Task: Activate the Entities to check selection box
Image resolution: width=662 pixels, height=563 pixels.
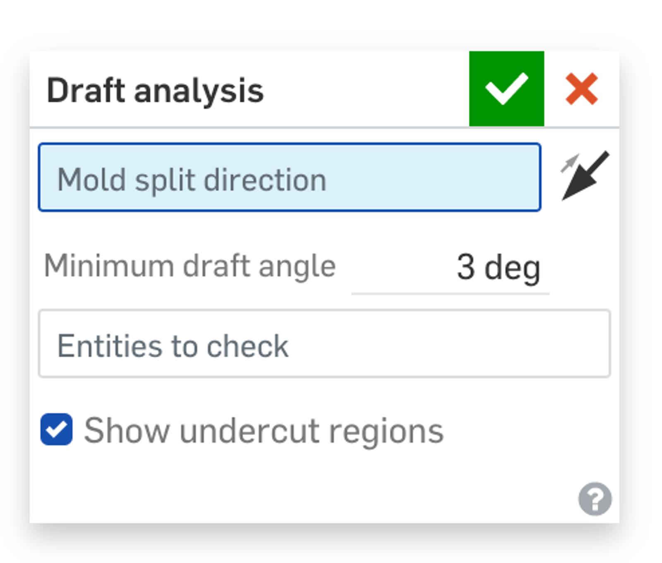Action: pyautogui.click(x=324, y=344)
